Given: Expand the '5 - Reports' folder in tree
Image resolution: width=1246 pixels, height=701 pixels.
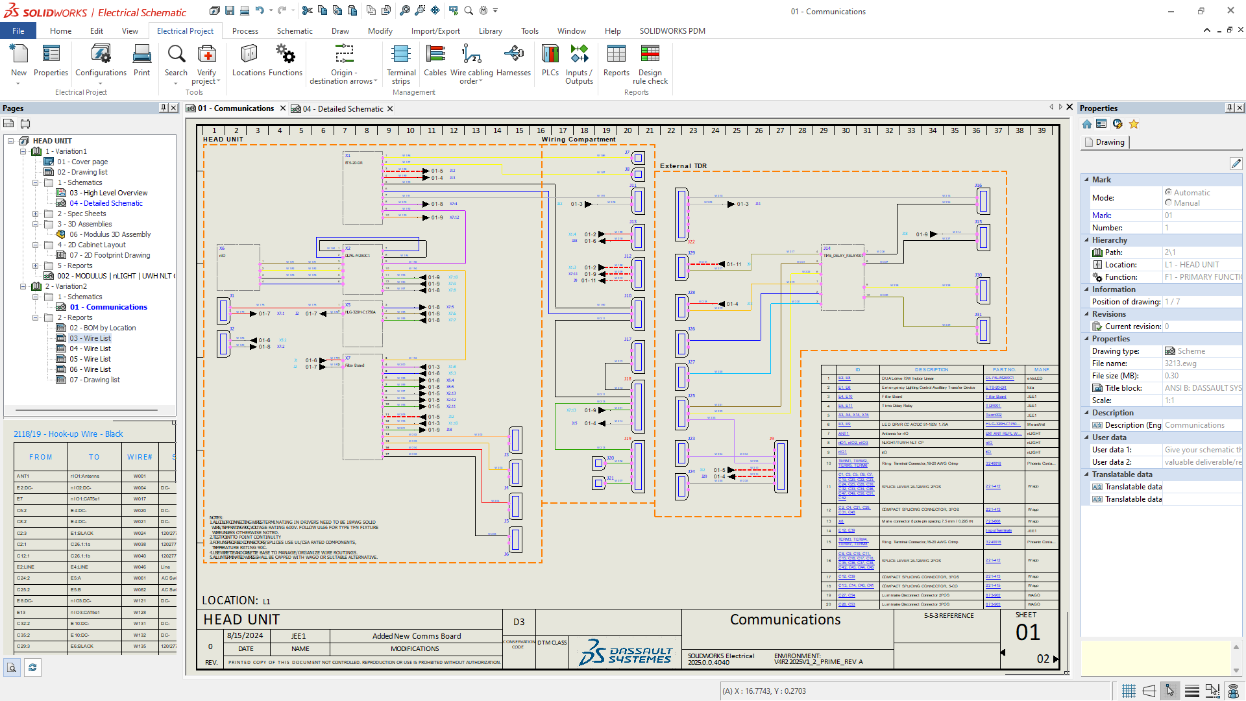Looking at the screenshot, I should coord(37,265).
